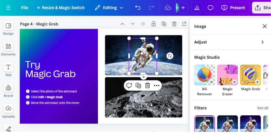This screenshot has width=271, height=137.
Task: Open the hamburger main menu
Action: pyautogui.click(x=8, y=8)
